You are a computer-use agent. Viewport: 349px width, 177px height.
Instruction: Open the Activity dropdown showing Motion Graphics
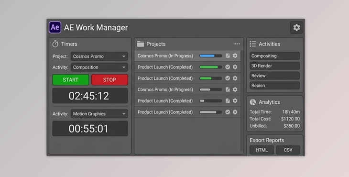pos(99,114)
